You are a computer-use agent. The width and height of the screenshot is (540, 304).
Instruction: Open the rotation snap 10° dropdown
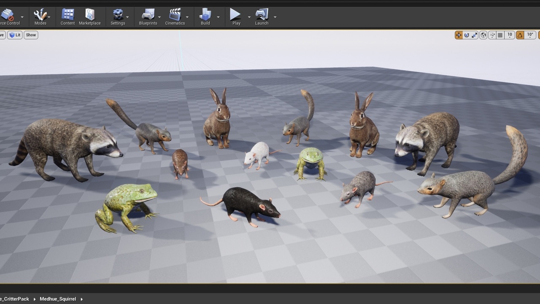point(530,35)
